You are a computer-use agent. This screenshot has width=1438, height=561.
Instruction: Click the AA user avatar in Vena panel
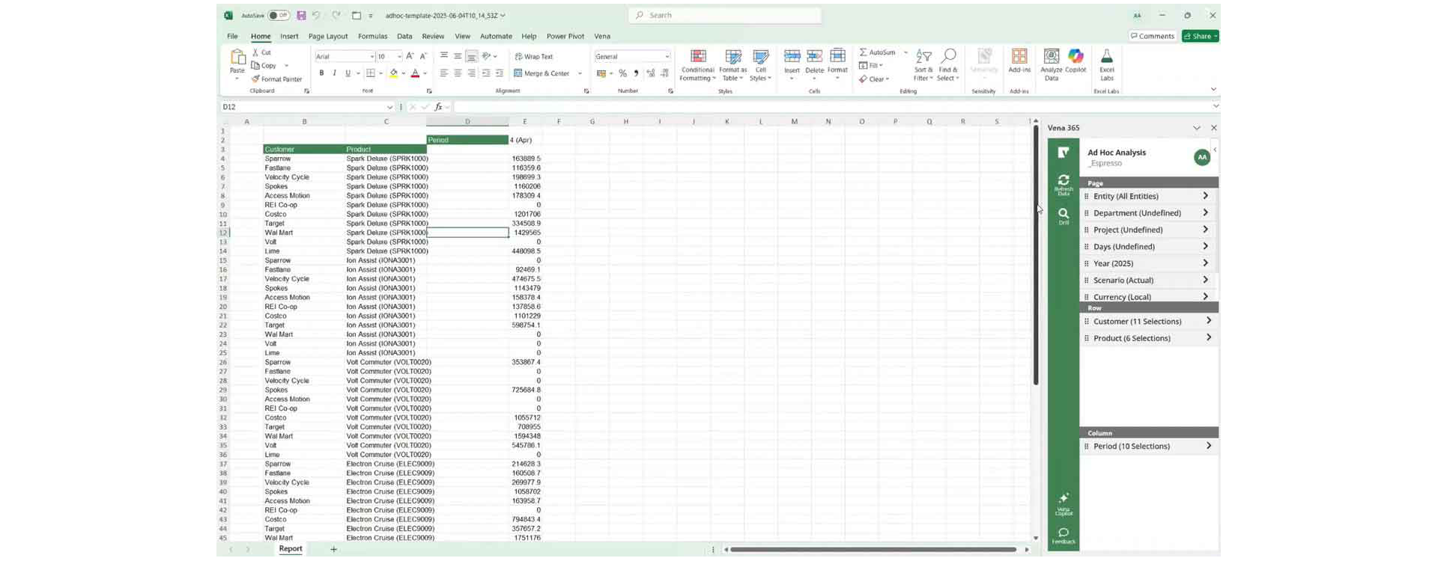pyautogui.click(x=1202, y=157)
